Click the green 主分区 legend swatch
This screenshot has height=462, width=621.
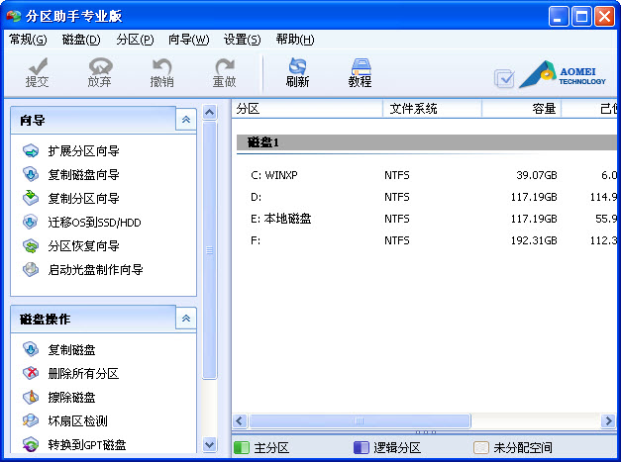pyautogui.click(x=241, y=448)
